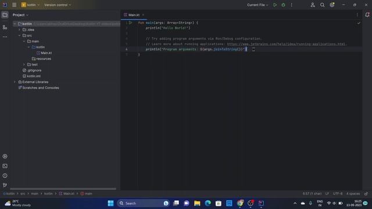Image resolution: width=372 pixels, height=209 pixels.
Task: Open the Git tool window
Action: (5, 185)
